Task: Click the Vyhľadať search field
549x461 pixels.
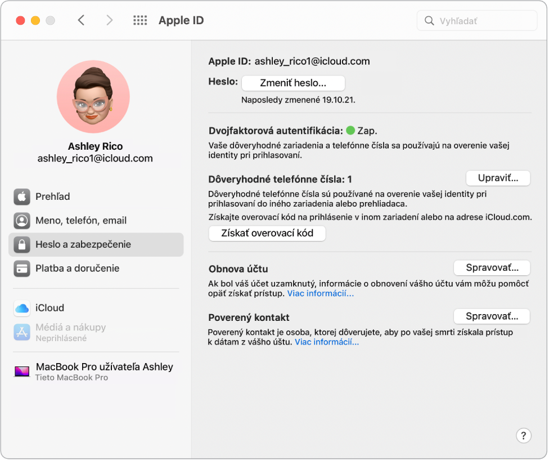Action: coord(476,20)
